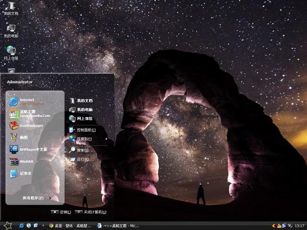Screen dimensions: 307x230
Task: Switch to Chrome 桌面 - 壁纸 taskbar window
Action: [x=70, y=226]
